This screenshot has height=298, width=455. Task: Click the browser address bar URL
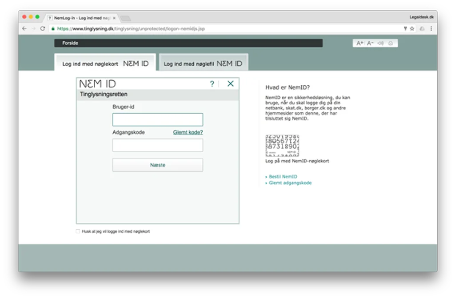131,29
